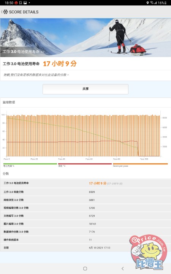Screen dimensions: 171x274
Task: Tap the large orange 17 小时 9 分 result
Action: pyautogui.click(x=60, y=64)
